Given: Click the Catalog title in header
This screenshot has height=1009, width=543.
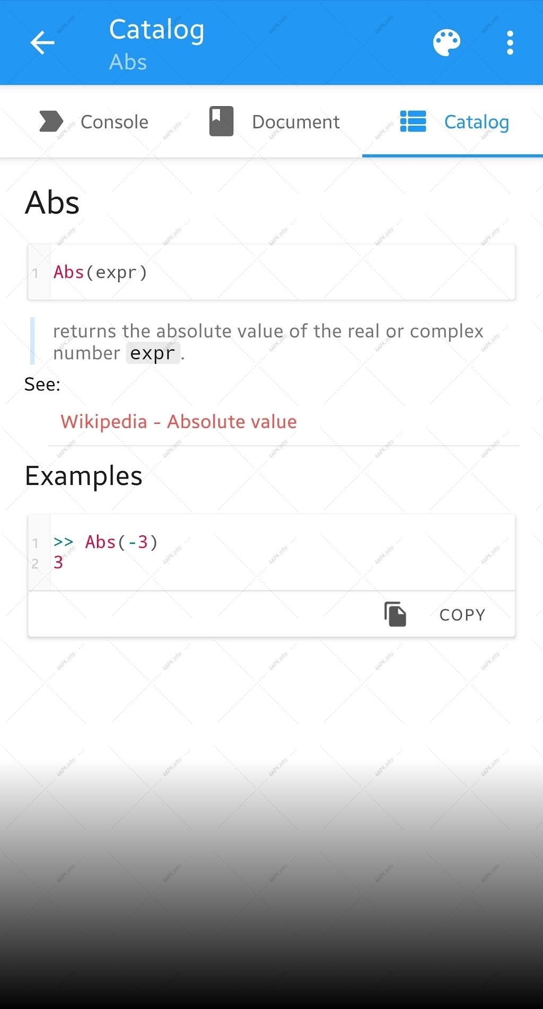Looking at the screenshot, I should click(x=156, y=30).
